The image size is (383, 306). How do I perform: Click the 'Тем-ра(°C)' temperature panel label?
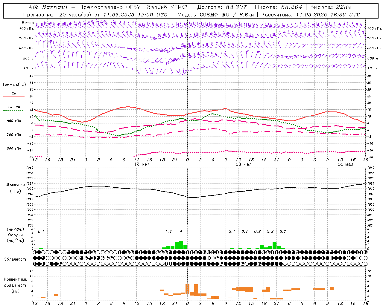coord(14,85)
